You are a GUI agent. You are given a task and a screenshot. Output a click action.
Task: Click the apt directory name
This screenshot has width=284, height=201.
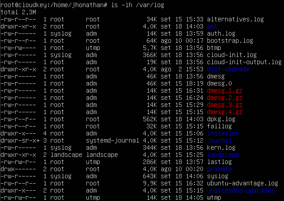click(x=212, y=27)
